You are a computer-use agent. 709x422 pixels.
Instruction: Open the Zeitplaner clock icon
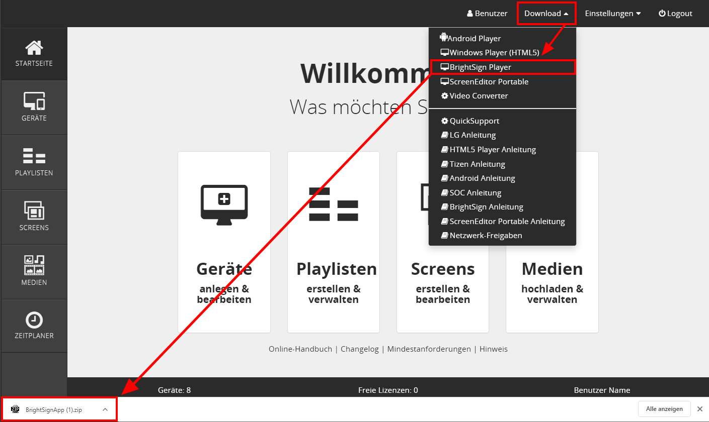[34, 320]
